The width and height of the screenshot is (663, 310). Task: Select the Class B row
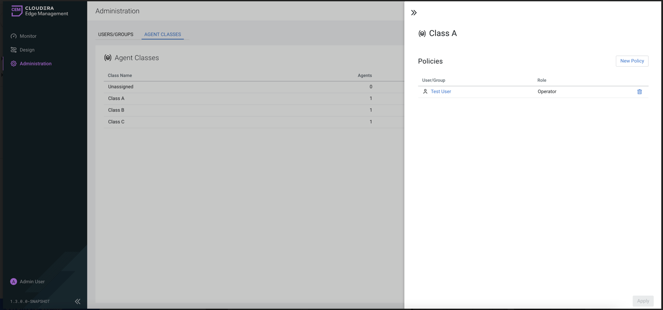(116, 110)
